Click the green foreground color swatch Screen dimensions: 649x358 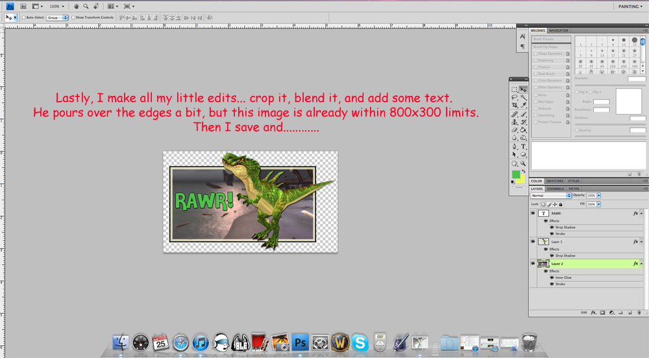(516, 174)
